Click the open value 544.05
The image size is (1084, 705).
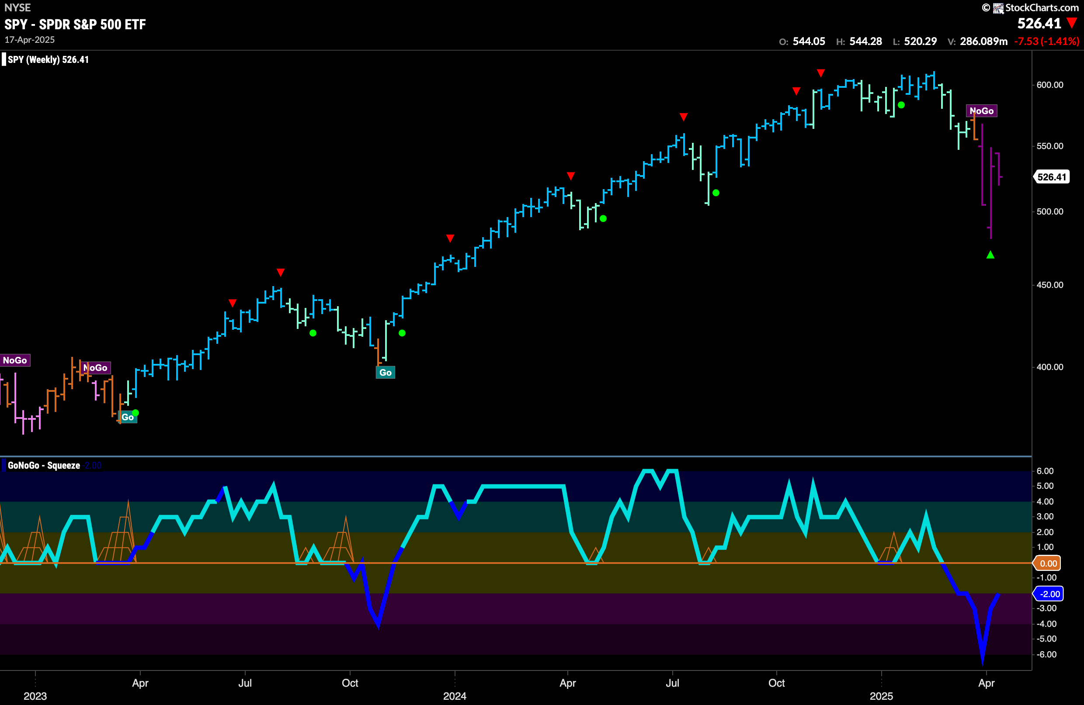pyautogui.click(x=809, y=41)
